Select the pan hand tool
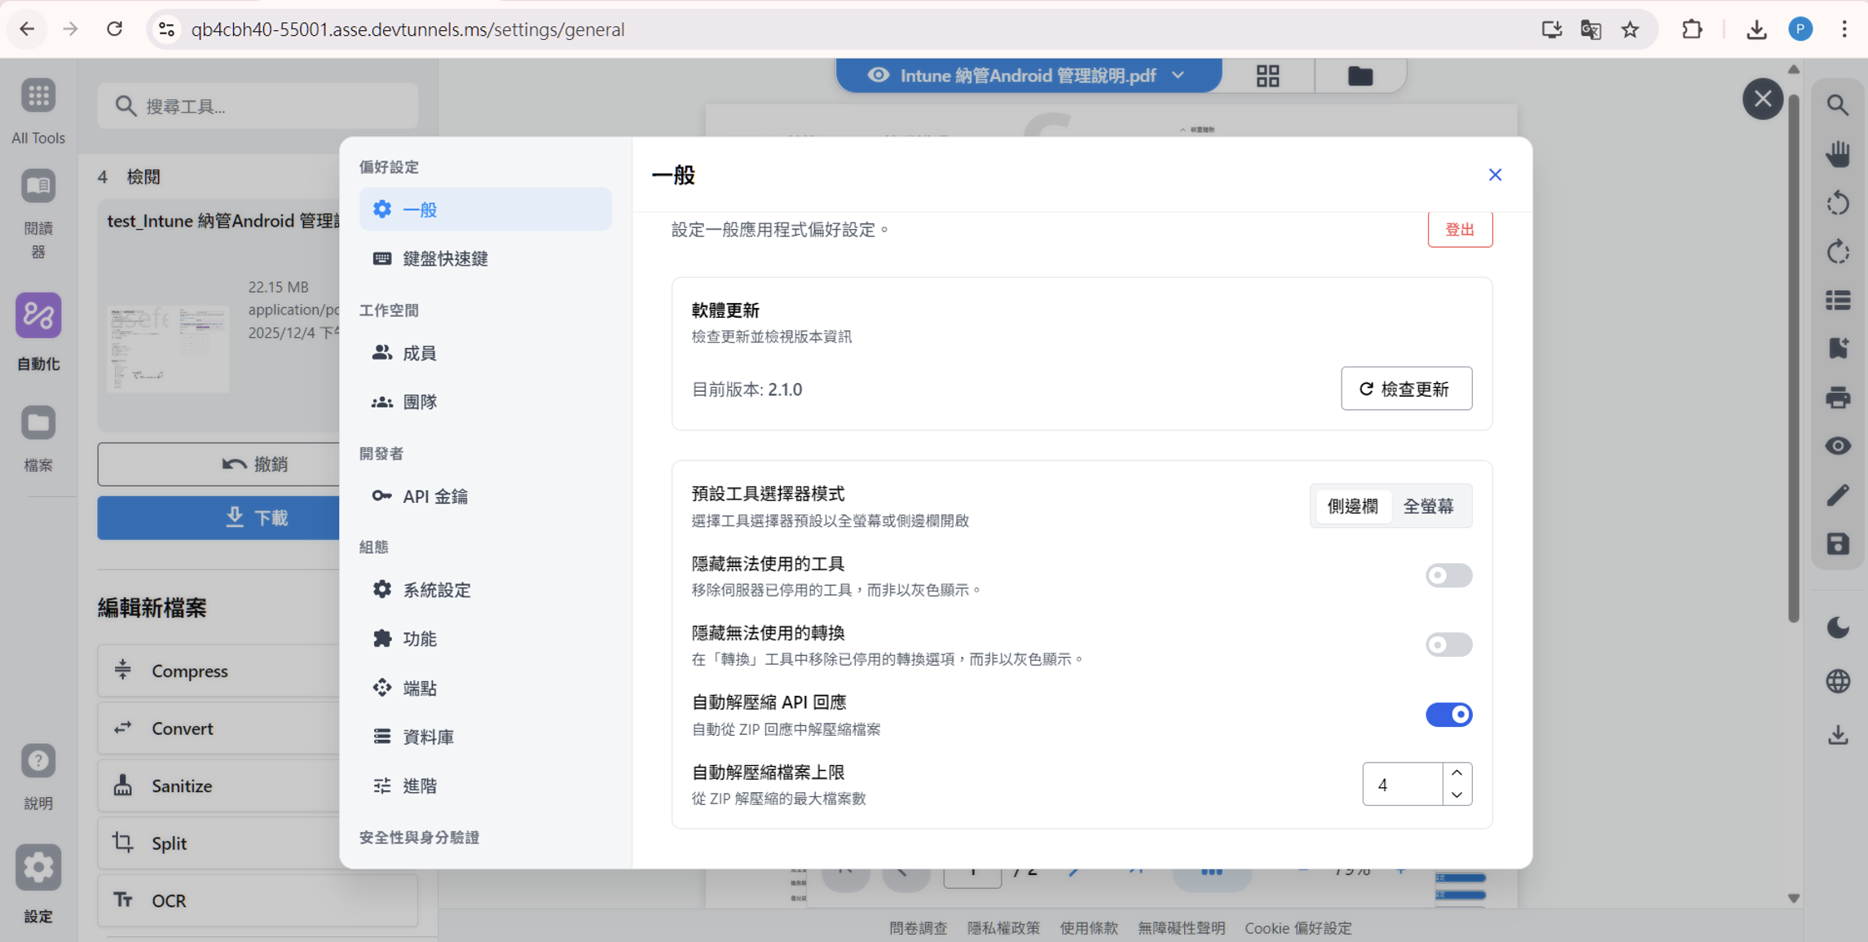Screen dimensions: 1868x942 pos(1838,154)
